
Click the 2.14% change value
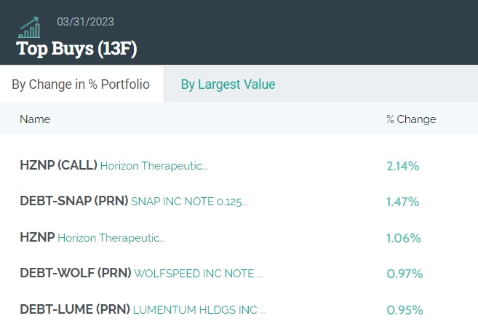tap(403, 166)
